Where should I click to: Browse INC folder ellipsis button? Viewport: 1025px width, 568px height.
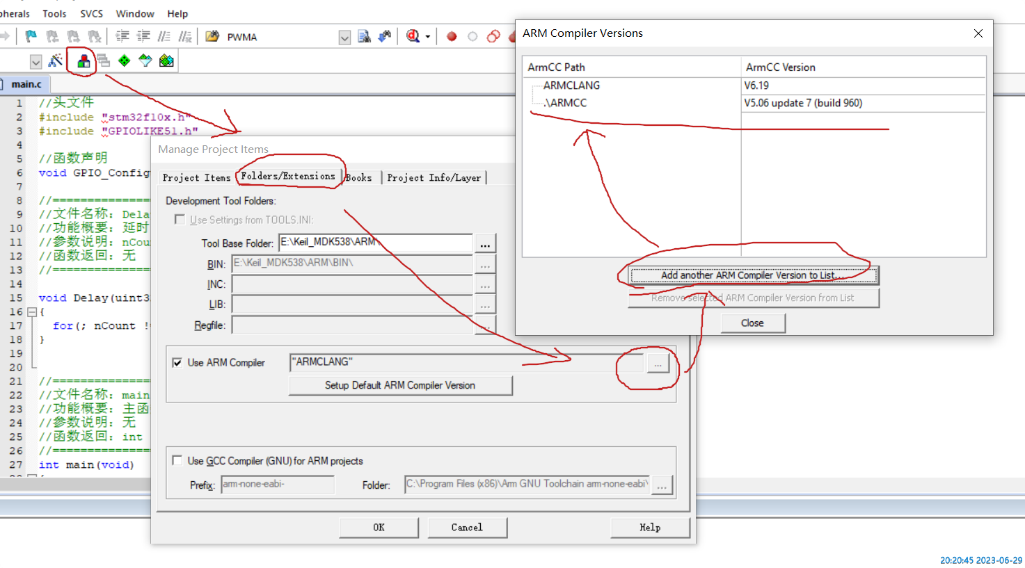pos(485,284)
